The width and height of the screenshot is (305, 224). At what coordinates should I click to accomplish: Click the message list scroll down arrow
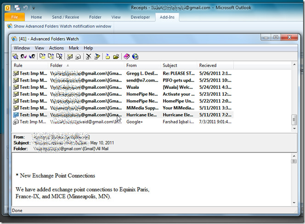pyautogui.click(x=294, y=129)
